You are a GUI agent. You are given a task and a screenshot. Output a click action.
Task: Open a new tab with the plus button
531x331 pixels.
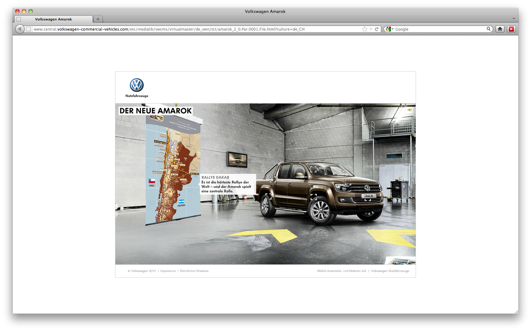(98, 19)
